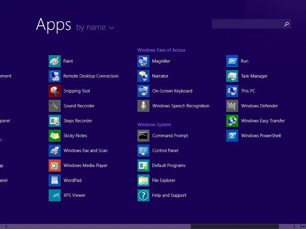
Task: Click the 'Snipping Tool' label
Action: tap(77, 91)
